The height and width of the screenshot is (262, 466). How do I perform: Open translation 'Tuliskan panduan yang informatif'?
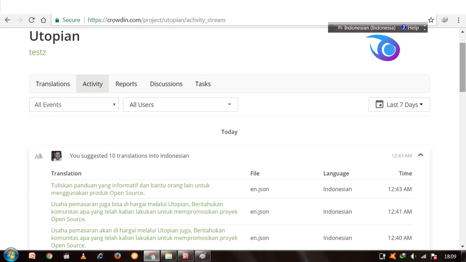tap(130, 189)
